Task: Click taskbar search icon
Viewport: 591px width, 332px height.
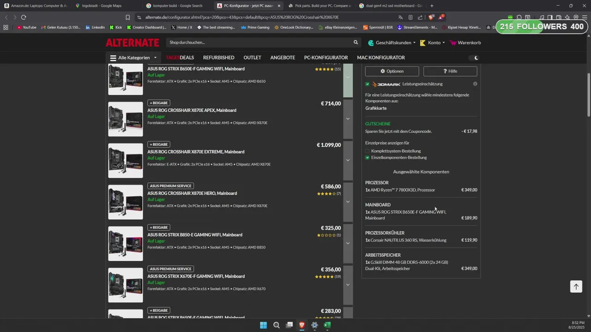Action: (276, 325)
